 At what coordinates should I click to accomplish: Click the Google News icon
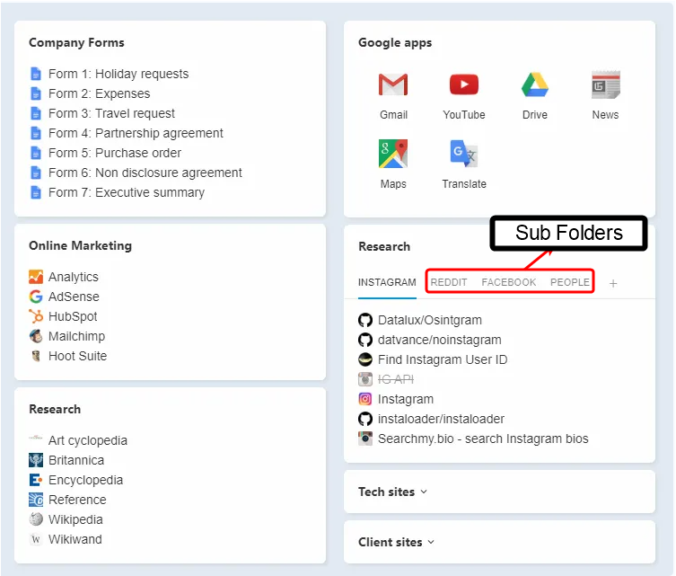click(605, 85)
